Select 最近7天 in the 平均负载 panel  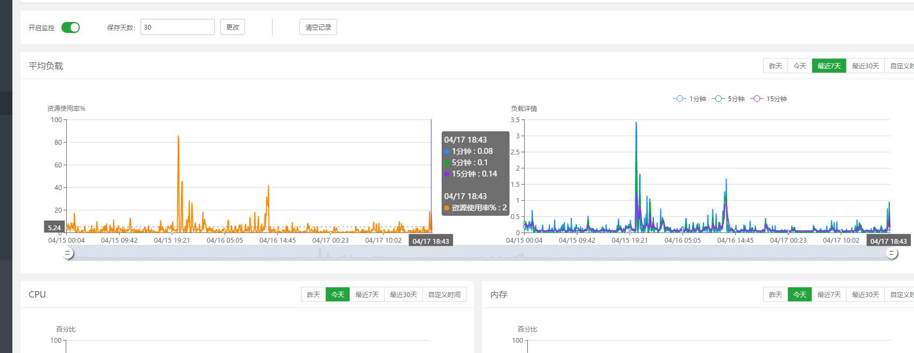point(829,66)
